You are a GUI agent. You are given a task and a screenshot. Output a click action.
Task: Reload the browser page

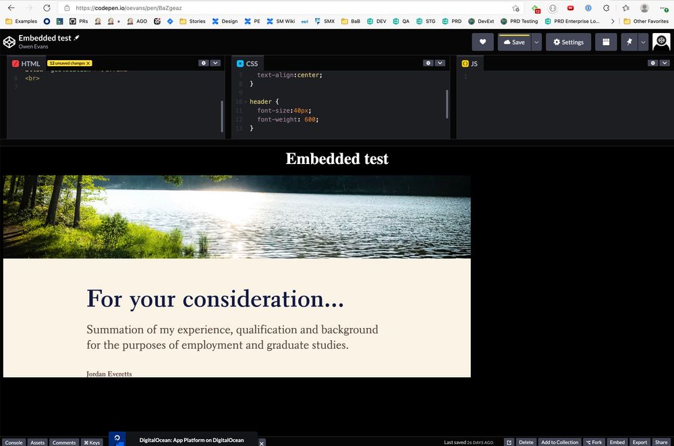coord(47,7)
